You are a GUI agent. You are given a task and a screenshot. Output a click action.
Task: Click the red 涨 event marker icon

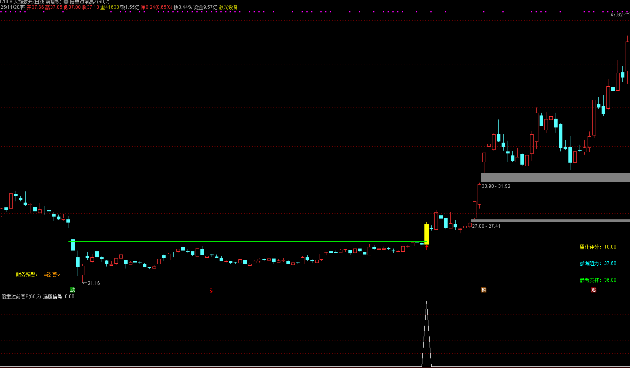pyautogui.click(x=594, y=290)
